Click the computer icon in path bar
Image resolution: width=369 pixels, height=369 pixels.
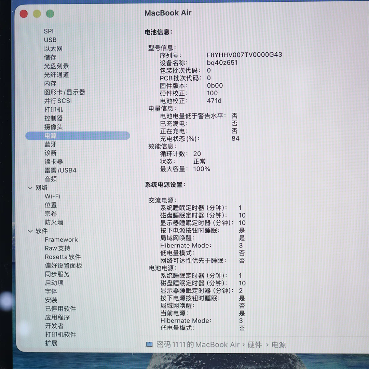(149, 344)
